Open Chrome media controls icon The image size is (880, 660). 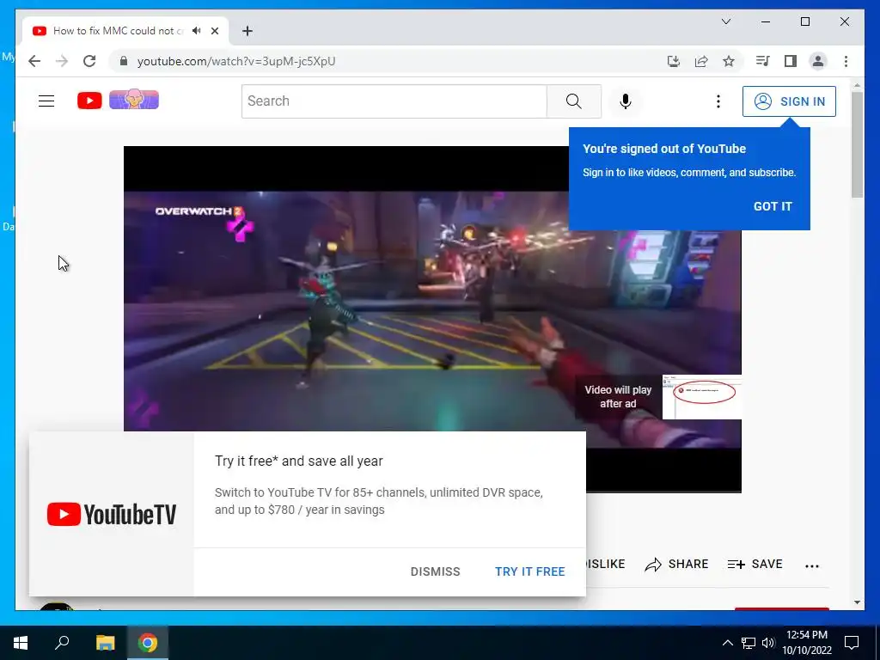coord(762,61)
